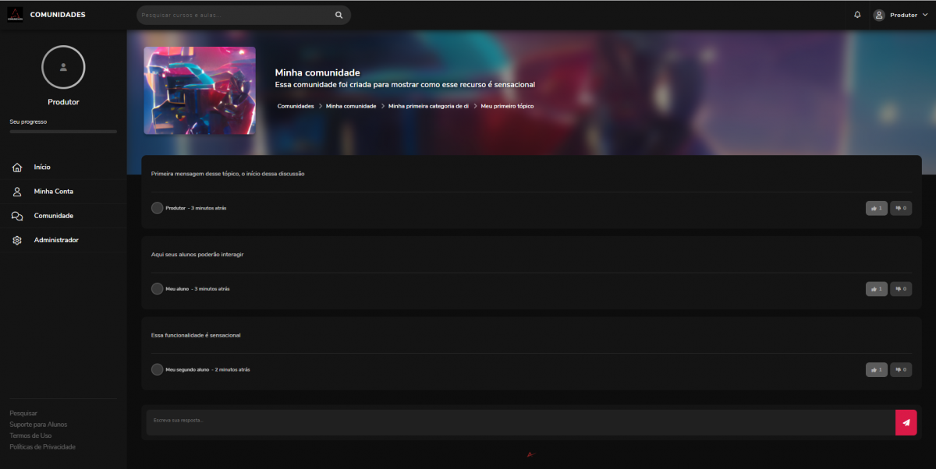Screen dimensions: 936x469
Task: Click the Início home icon
Action: pyautogui.click(x=17, y=167)
